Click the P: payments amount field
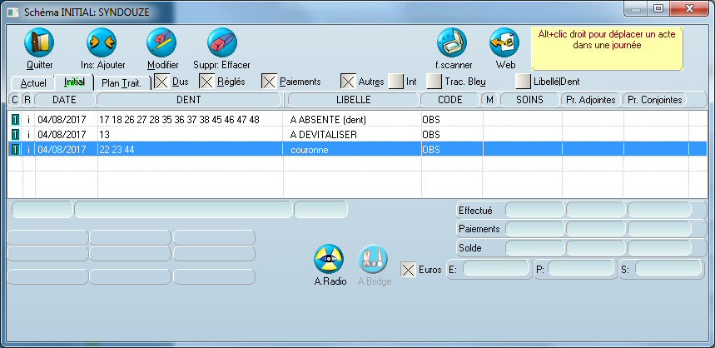 [581, 269]
